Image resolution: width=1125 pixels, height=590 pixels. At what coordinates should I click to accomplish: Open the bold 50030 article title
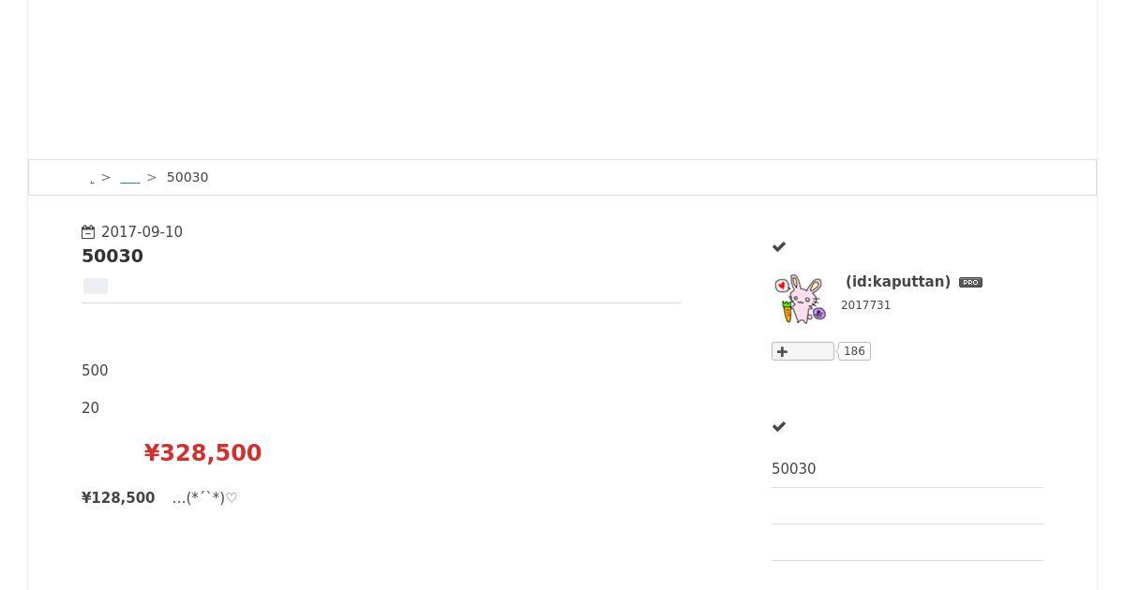tap(112, 257)
